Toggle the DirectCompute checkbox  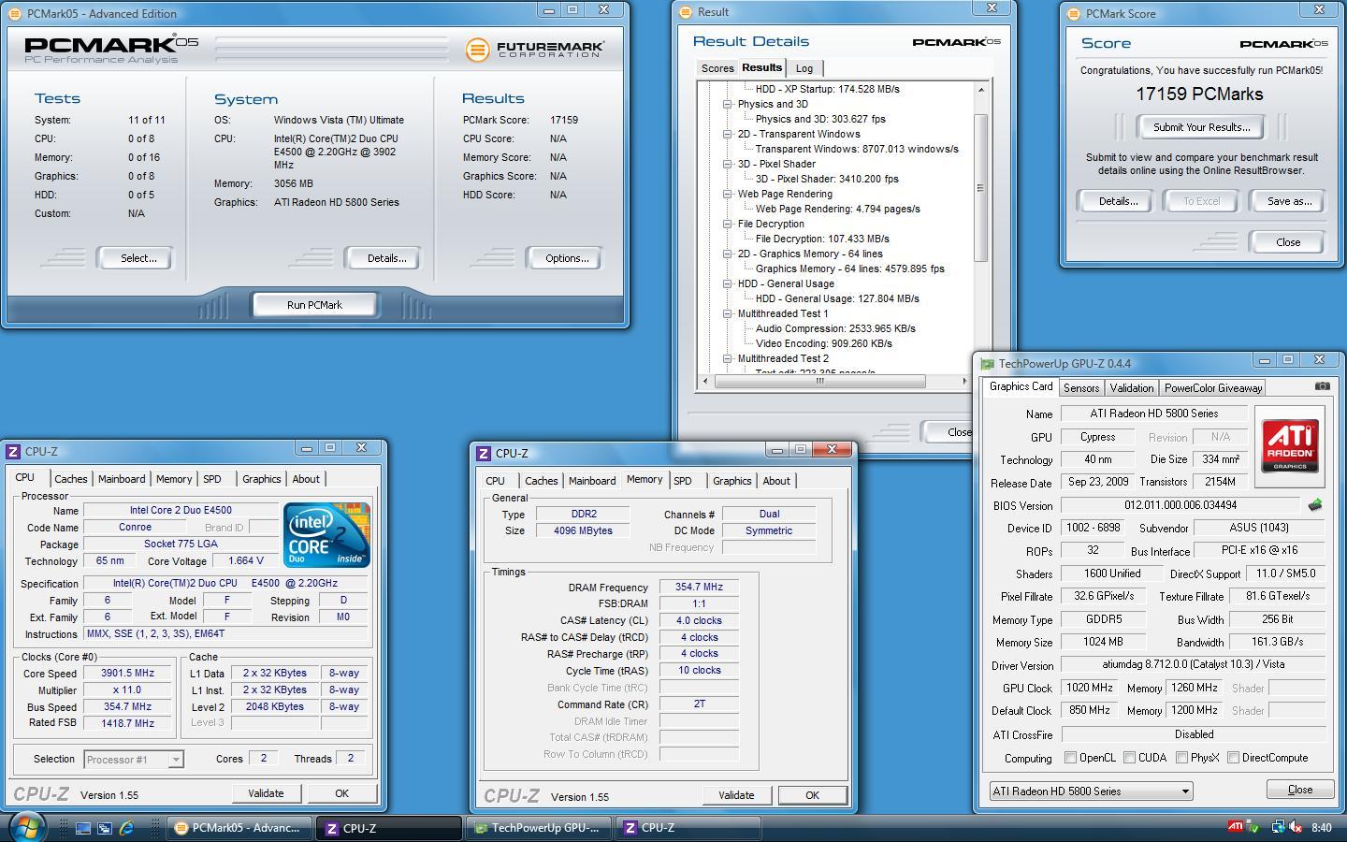pos(1234,758)
